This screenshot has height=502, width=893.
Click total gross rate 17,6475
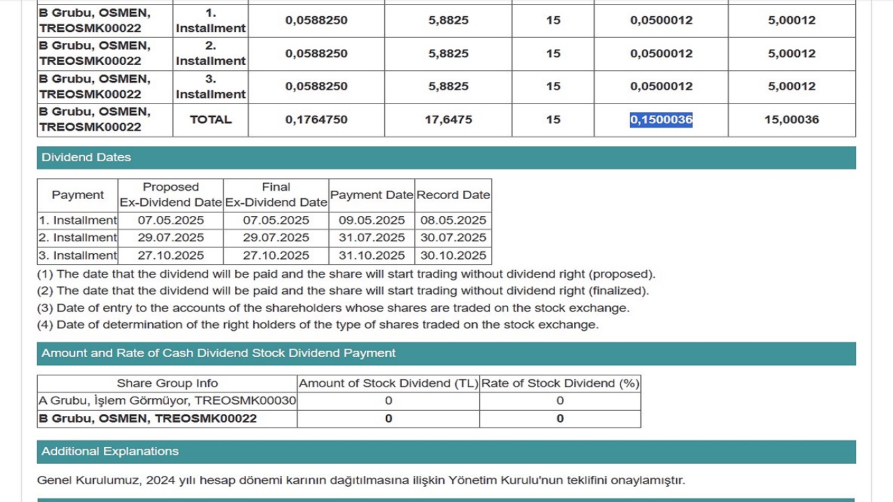coord(449,120)
